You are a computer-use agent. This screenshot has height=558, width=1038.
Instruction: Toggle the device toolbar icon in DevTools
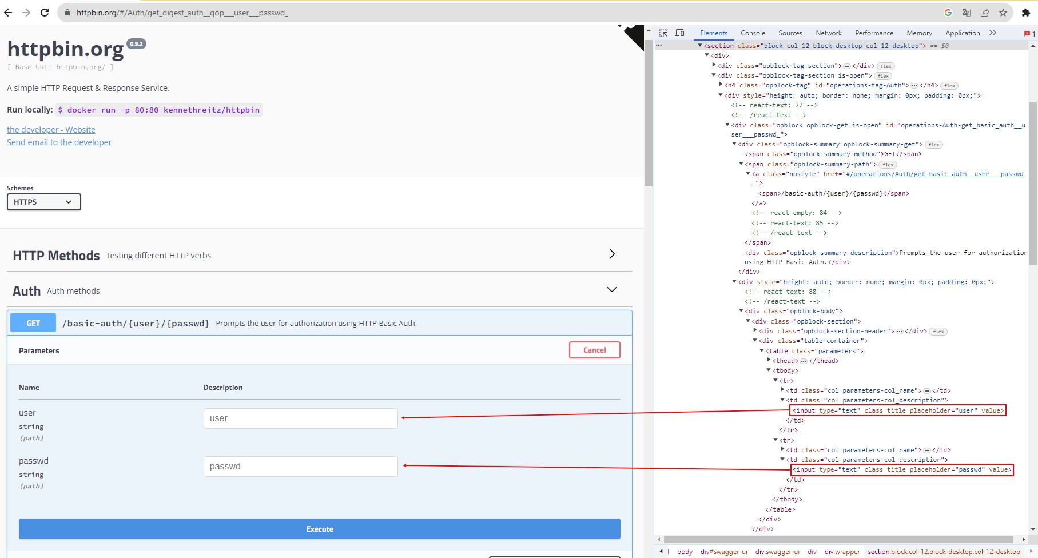point(679,33)
